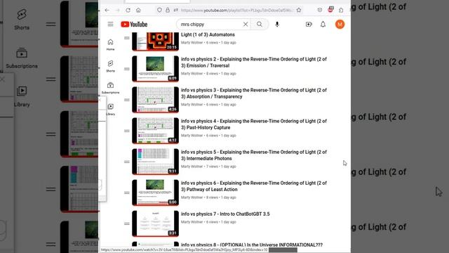The height and width of the screenshot is (253, 449).
Task: Open the Pocket save icon
Action: coord(320,10)
